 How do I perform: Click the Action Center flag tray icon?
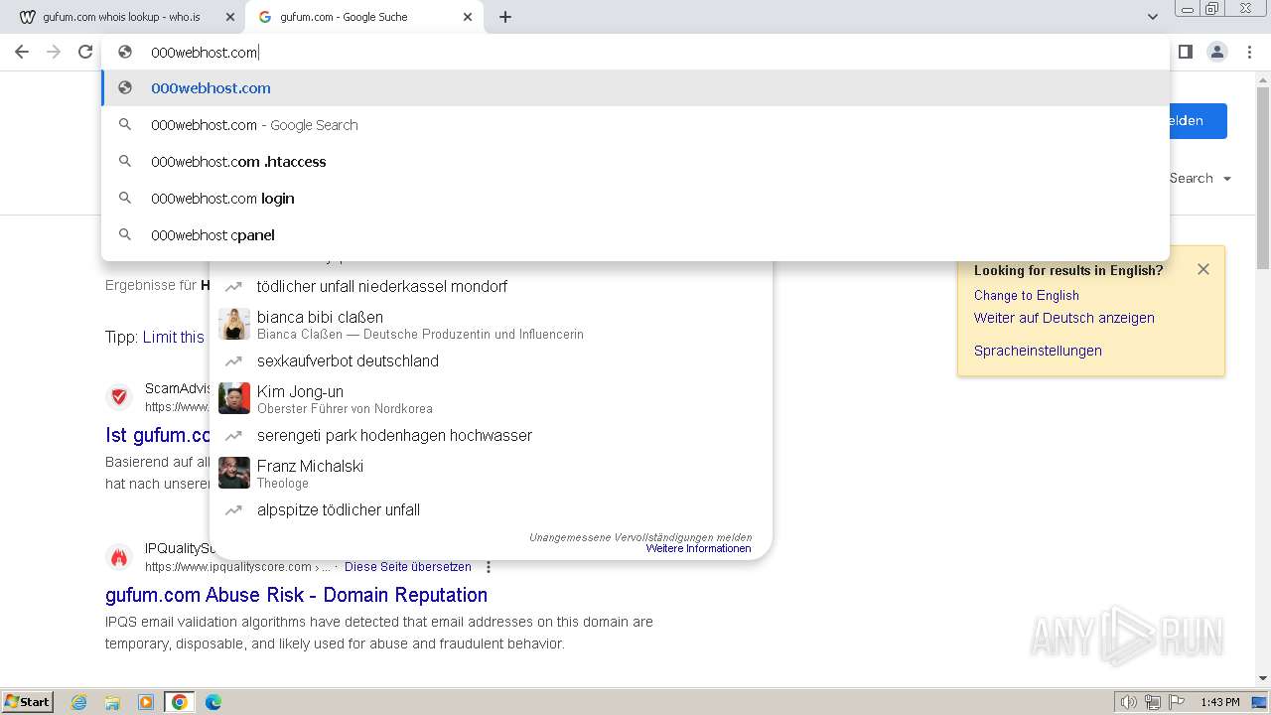coord(1177,702)
